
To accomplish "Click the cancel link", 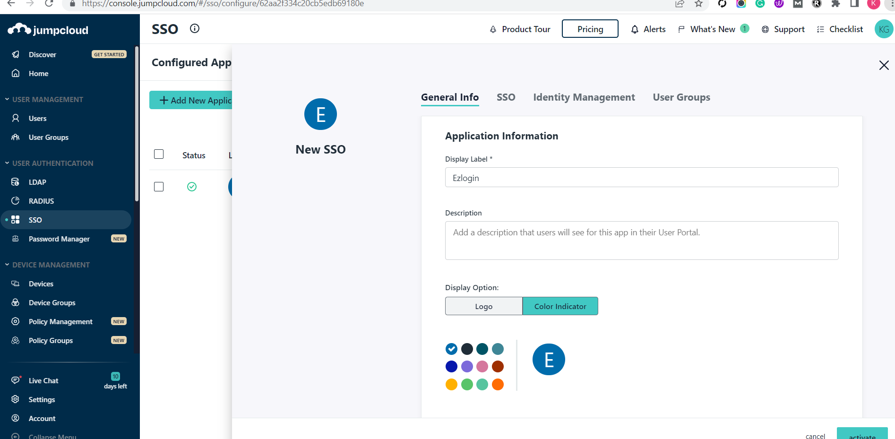I will 815,436.
